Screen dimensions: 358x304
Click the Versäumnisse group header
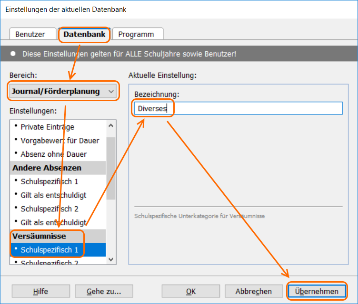(x=39, y=236)
